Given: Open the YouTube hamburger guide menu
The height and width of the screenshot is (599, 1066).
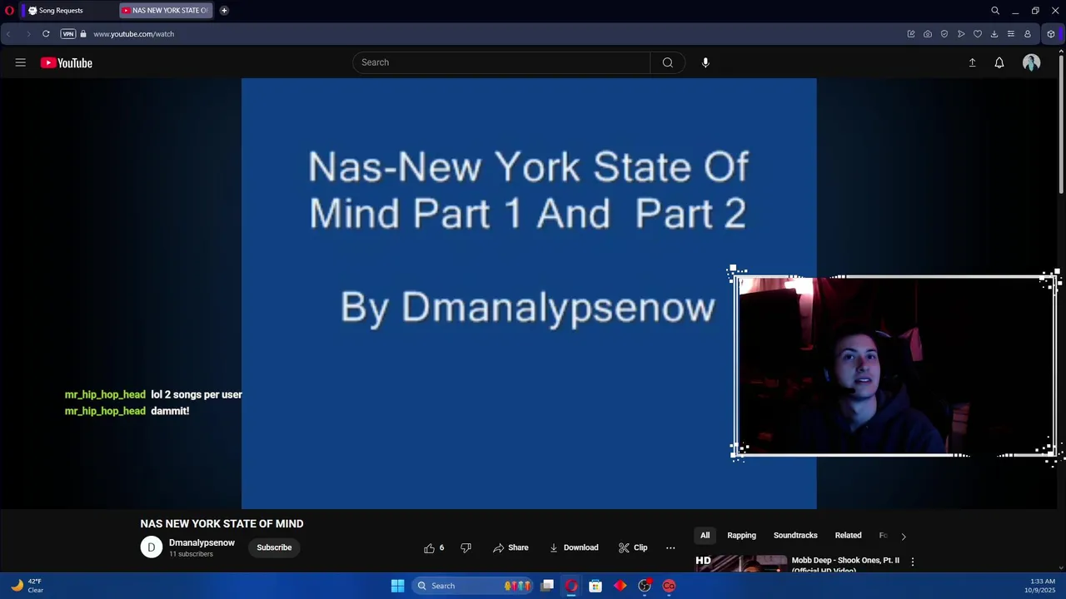Looking at the screenshot, I should [20, 62].
